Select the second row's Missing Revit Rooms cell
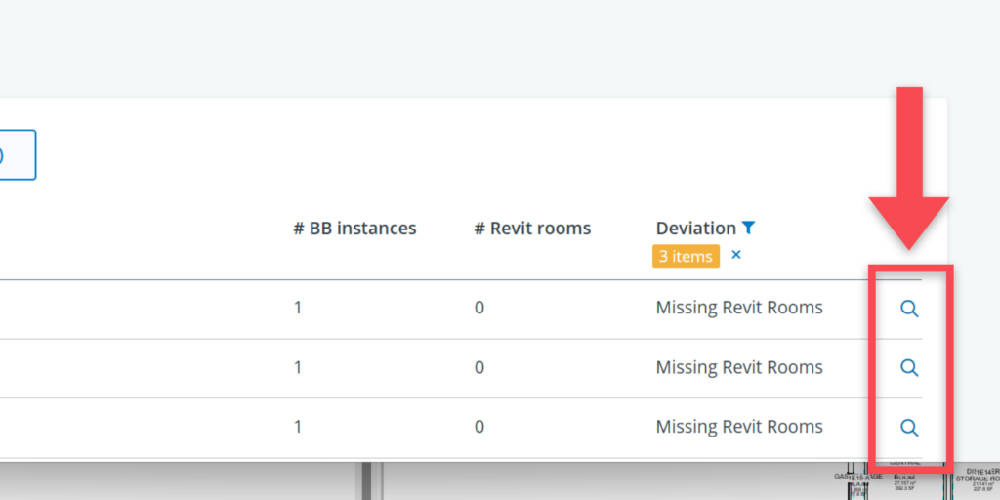Viewport: 1000px width, 500px height. (739, 367)
